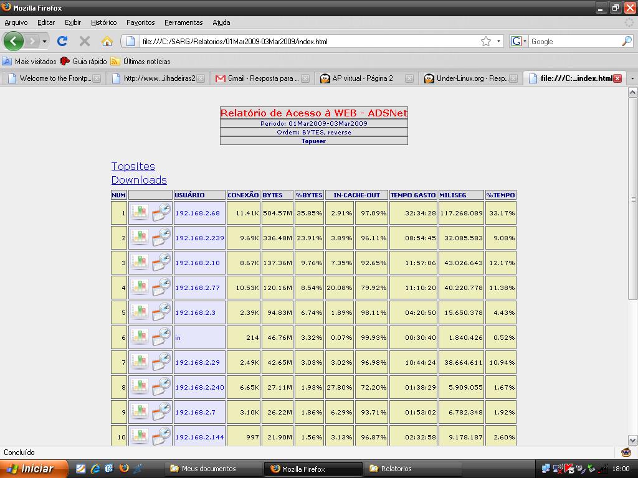
Task: Open the user 'in' report link
Action: click(x=178, y=337)
